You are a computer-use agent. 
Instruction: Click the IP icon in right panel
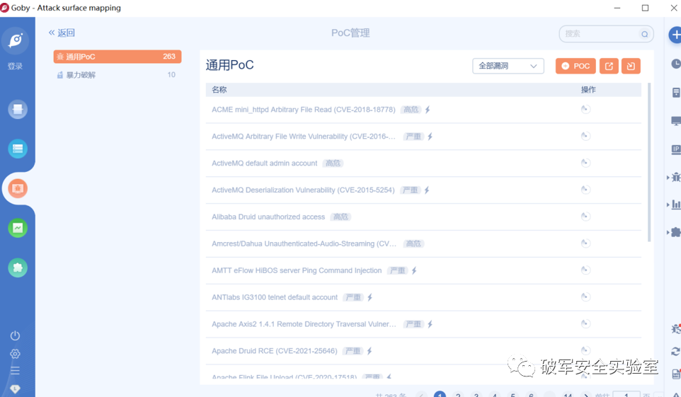coord(676,149)
